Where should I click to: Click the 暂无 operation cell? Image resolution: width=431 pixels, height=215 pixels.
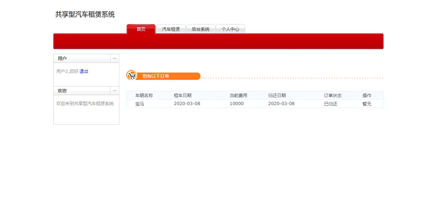367,104
